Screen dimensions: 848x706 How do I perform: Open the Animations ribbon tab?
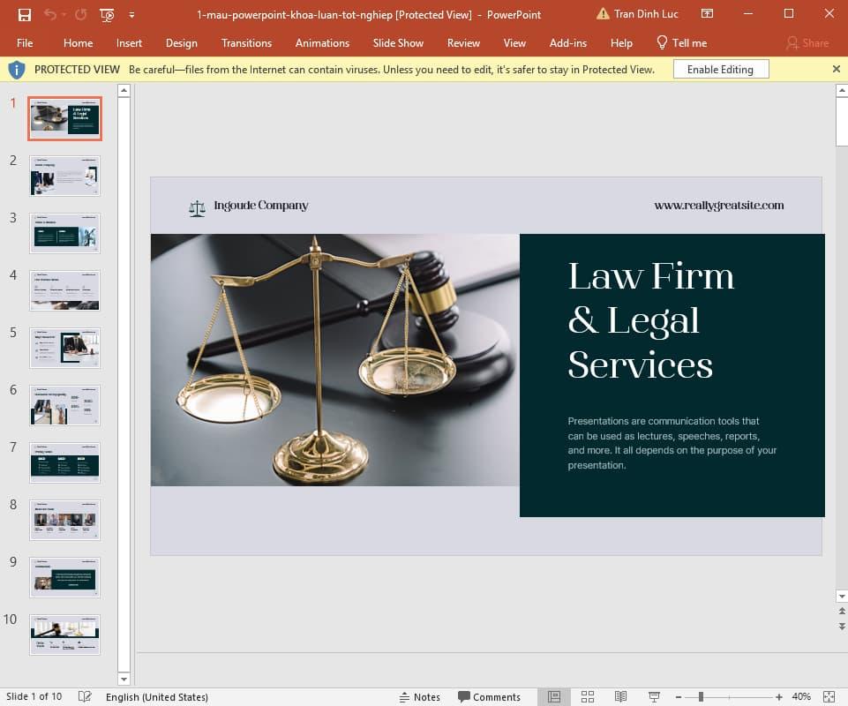pos(321,42)
